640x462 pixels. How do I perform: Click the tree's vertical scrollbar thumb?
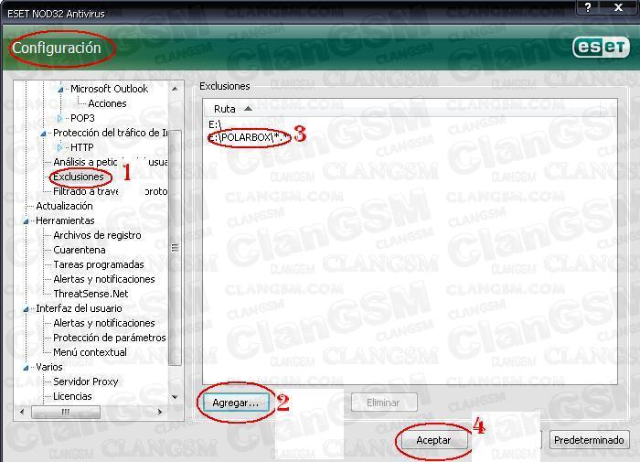(175, 248)
